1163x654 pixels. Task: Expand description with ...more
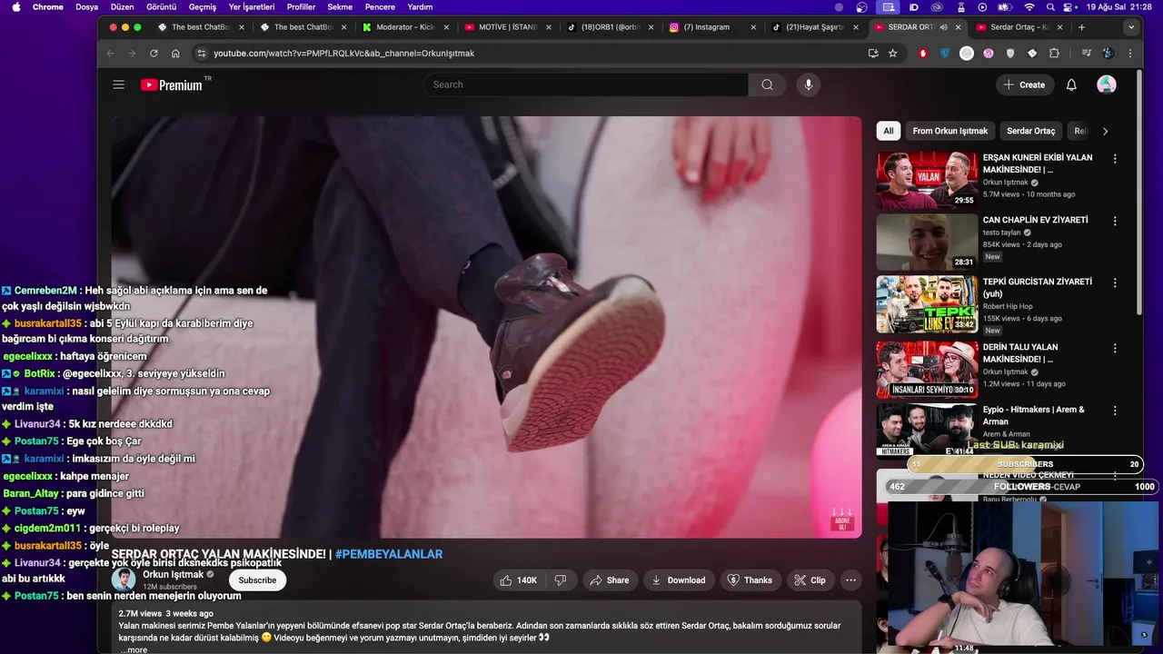[x=134, y=649]
